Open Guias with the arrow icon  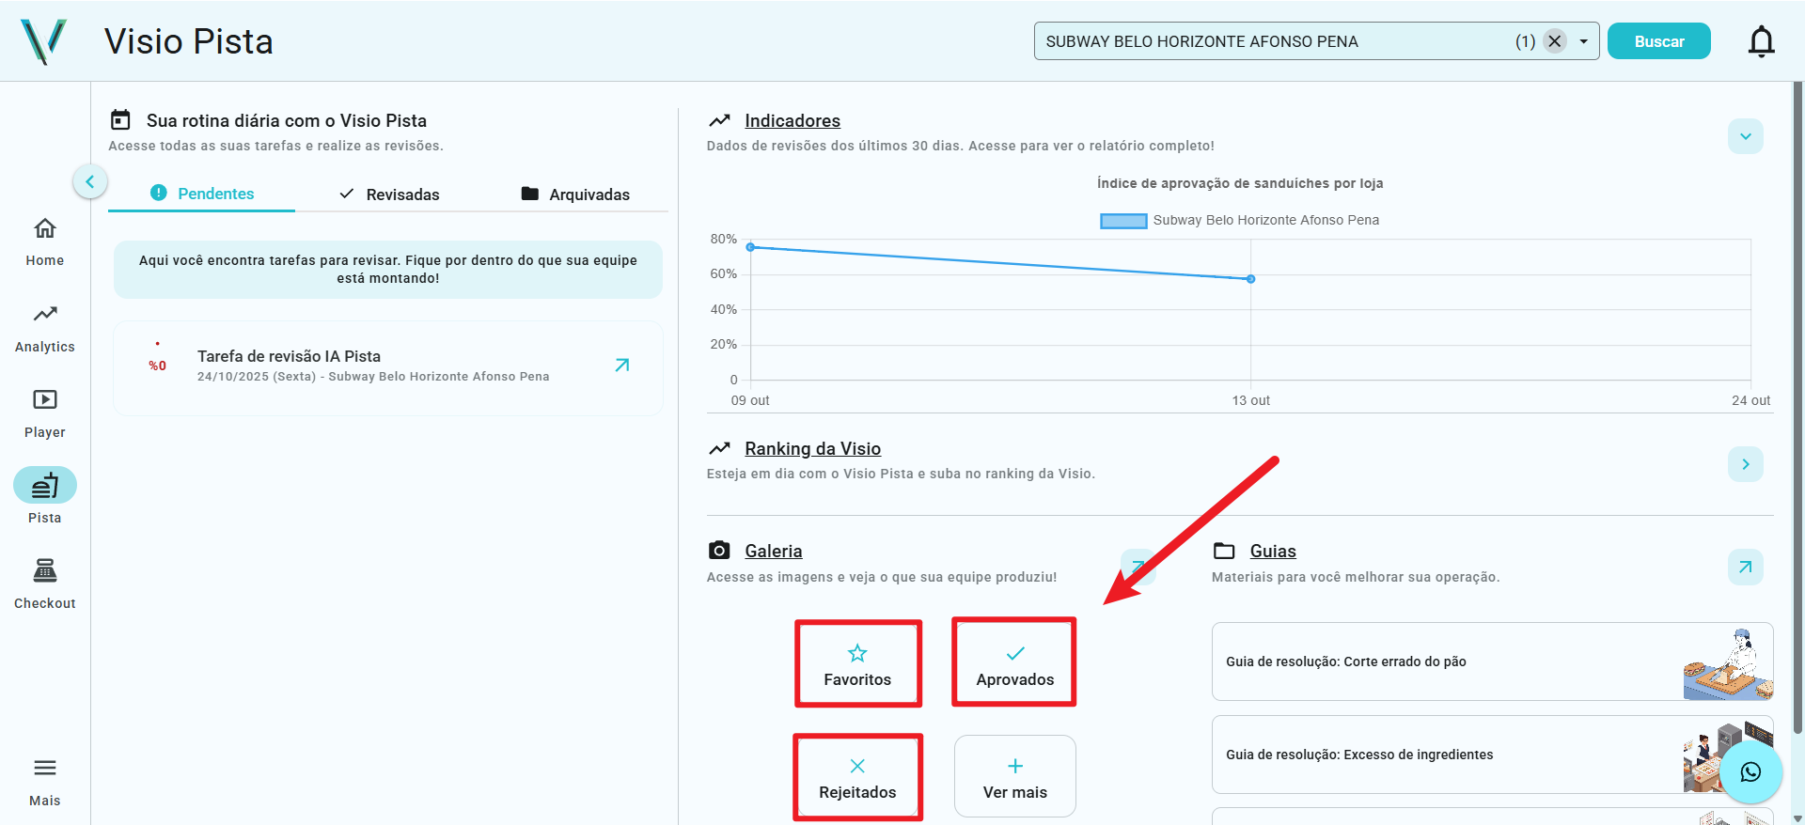[x=1745, y=567]
